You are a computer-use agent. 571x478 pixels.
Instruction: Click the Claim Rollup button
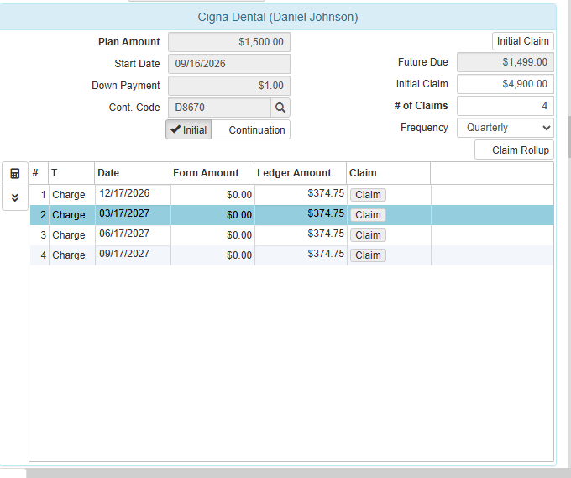coord(514,150)
